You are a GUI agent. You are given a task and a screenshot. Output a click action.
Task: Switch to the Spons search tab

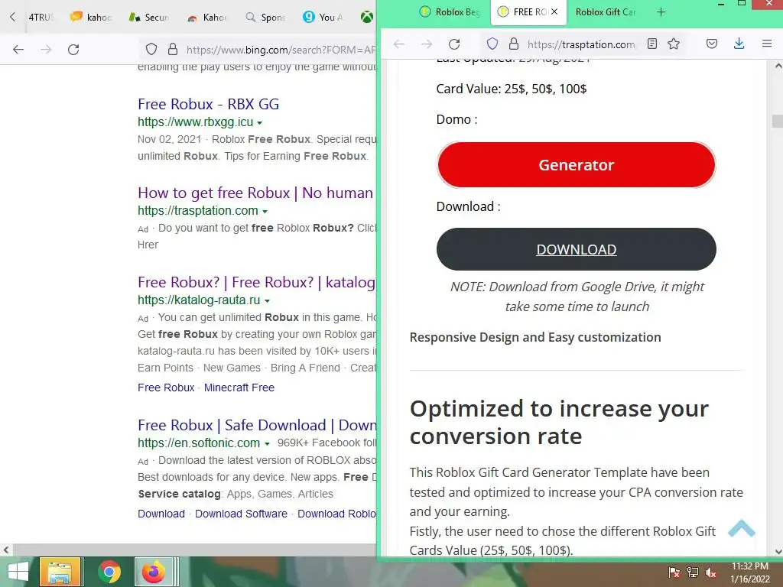point(265,17)
